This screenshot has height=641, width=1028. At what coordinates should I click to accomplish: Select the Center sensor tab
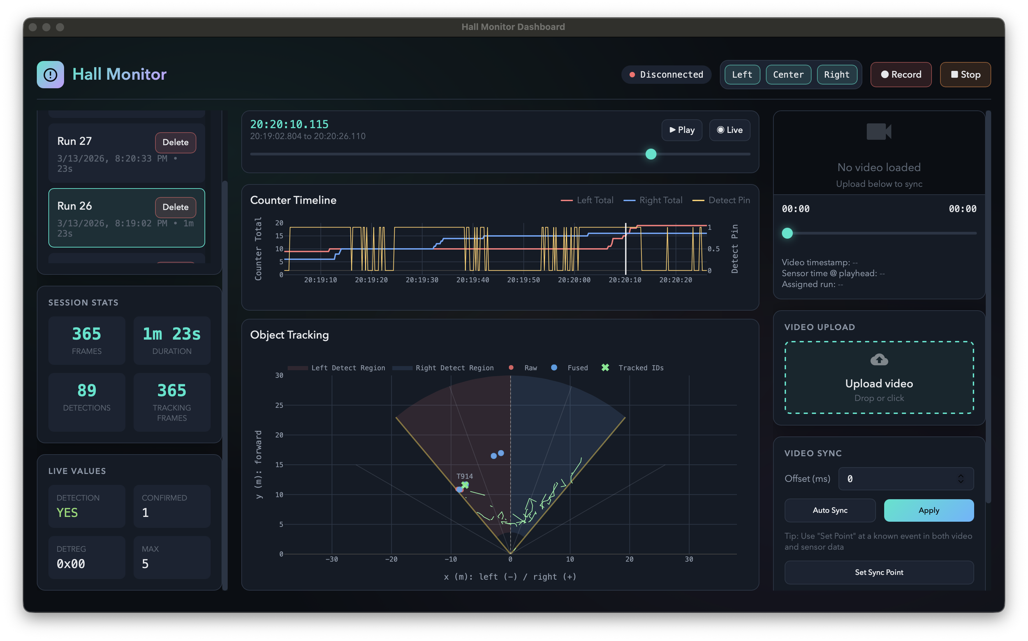coord(788,74)
